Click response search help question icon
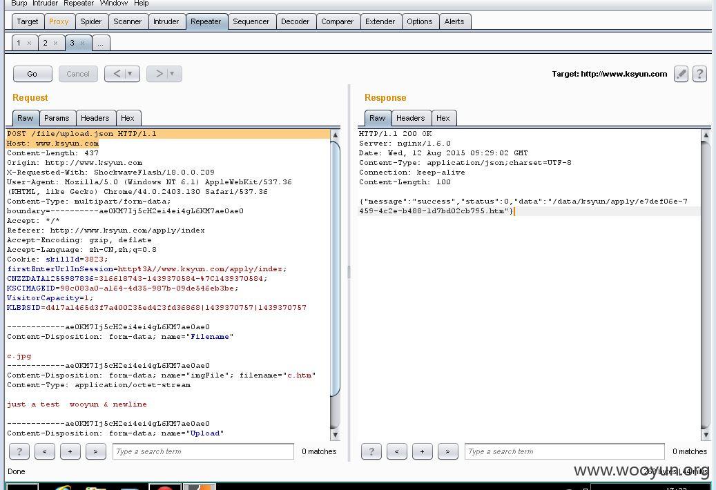 click(371, 451)
